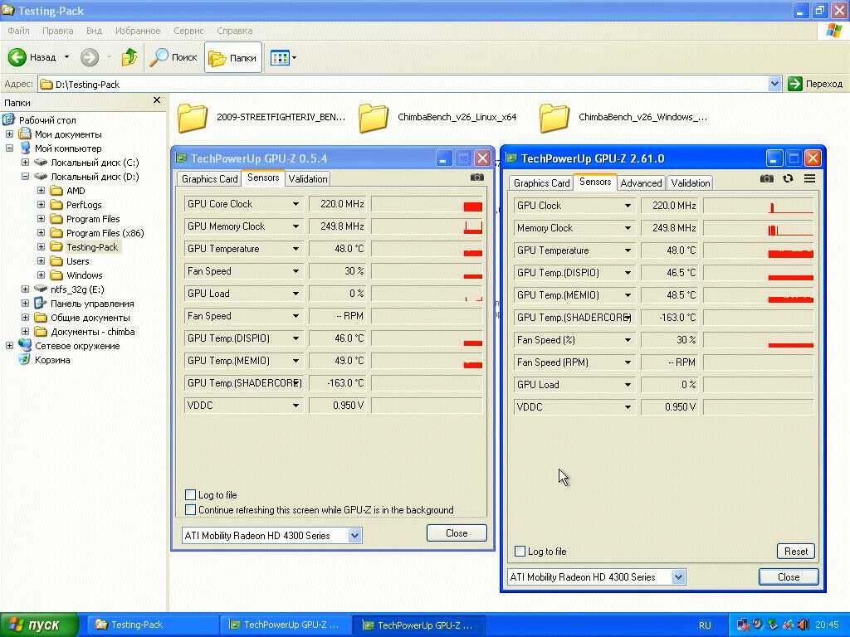Open the view mode icon in toolbar
Image resolution: width=850 pixels, height=637 pixels.
click(280, 57)
